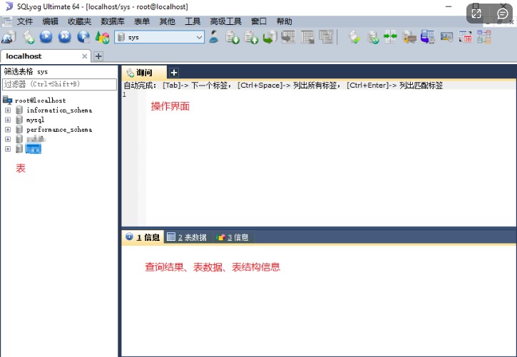
Task: Open the 收藏夹 menu
Action: 79,21
